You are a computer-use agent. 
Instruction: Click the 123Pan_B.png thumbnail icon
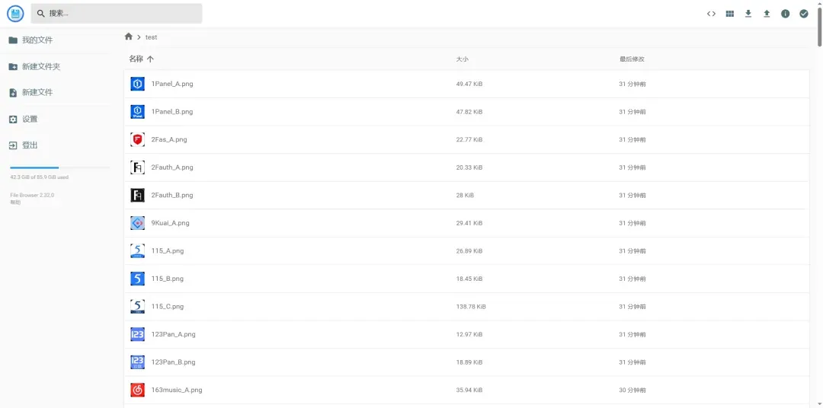point(137,362)
